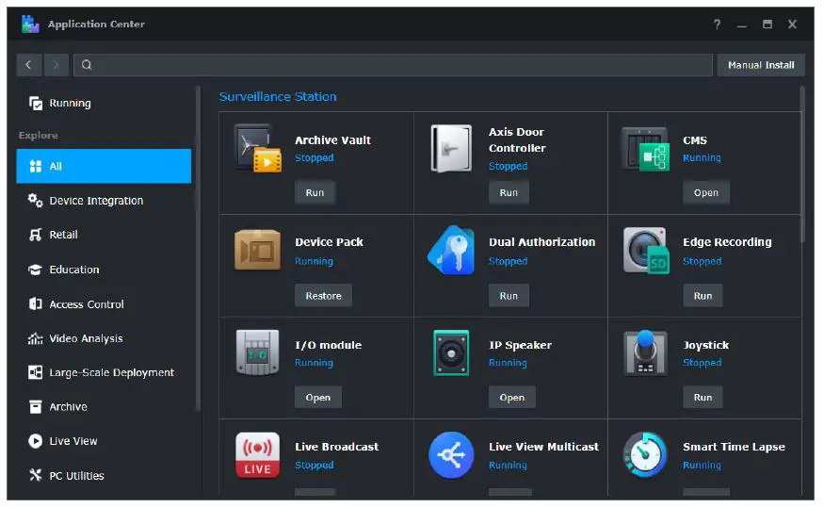Click the Running sidebar icon
This screenshot has width=824, height=508.
click(x=35, y=103)
